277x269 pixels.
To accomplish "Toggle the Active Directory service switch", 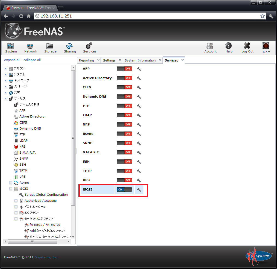I will tap(124, 78).
